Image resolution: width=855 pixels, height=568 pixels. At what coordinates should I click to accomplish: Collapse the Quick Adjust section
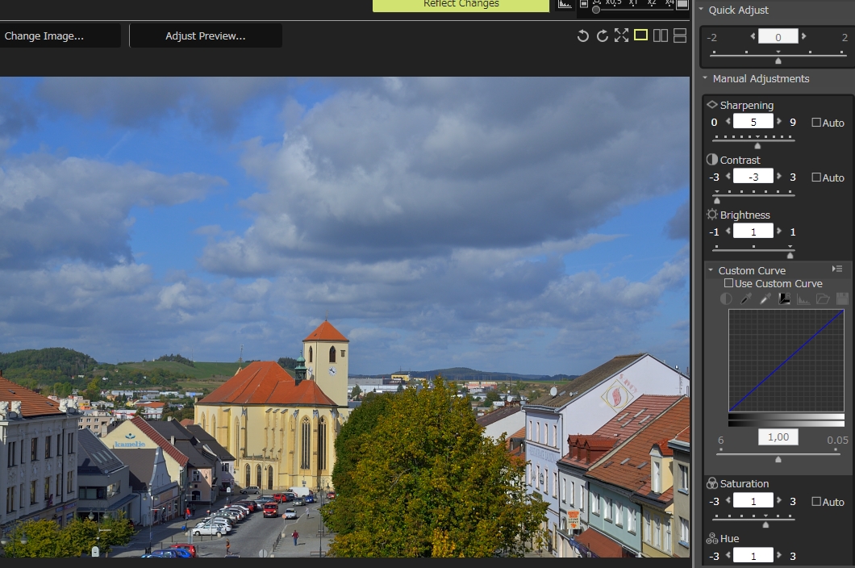(702, 10)
